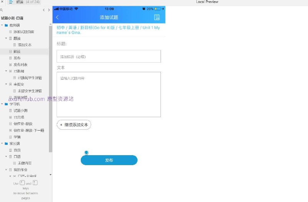Click the 添加标题 (必填) title field
Viewport: 308px width, 202px height.
coord(109,56)
